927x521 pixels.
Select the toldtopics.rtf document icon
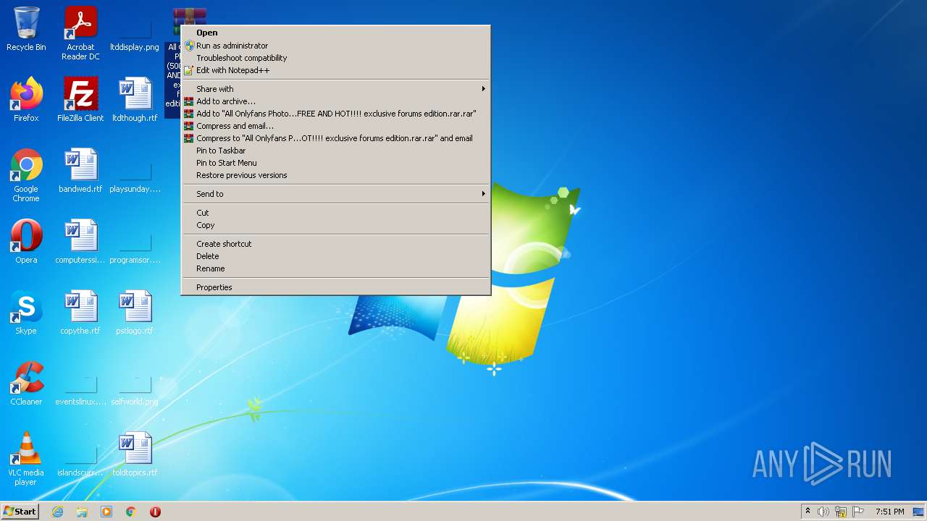[x=135, y=454]
